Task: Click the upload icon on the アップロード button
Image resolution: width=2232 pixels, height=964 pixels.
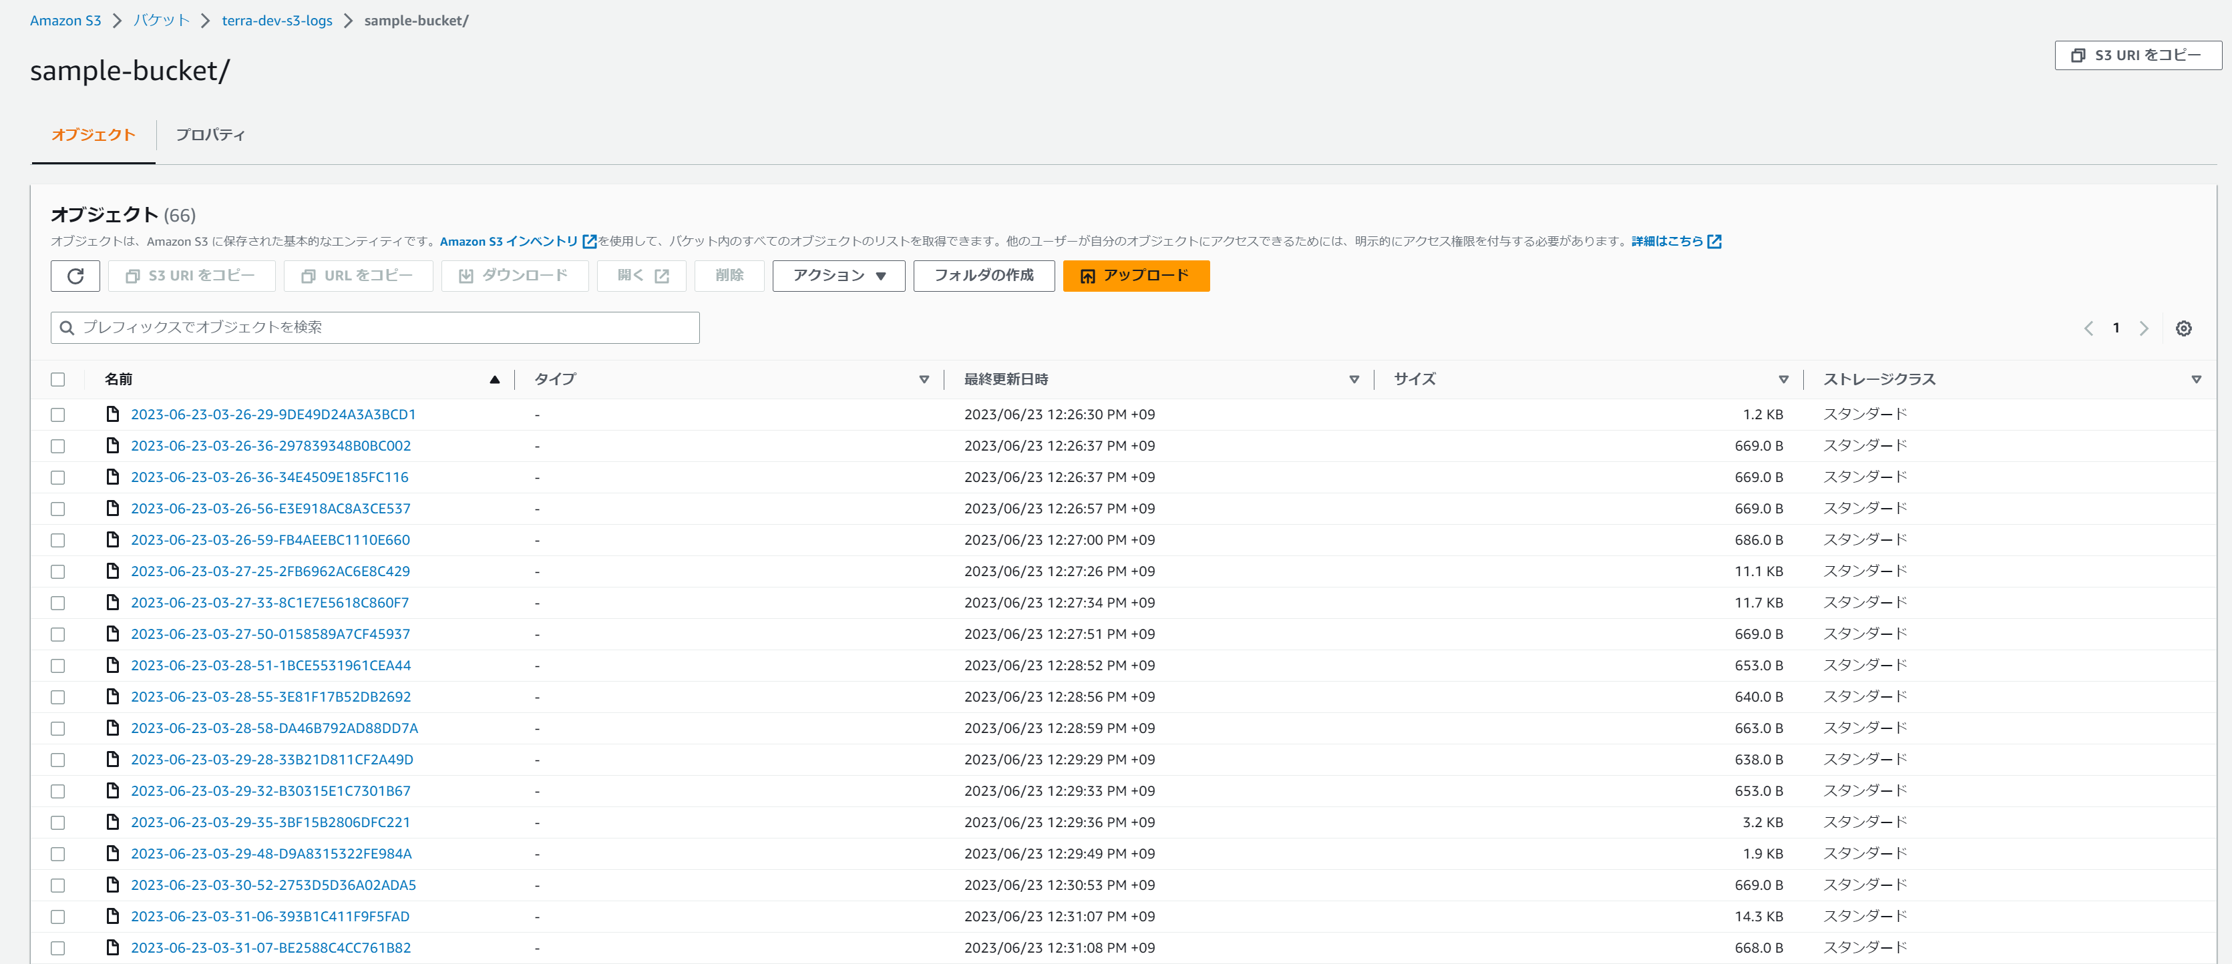Action: pos(1087,276)
